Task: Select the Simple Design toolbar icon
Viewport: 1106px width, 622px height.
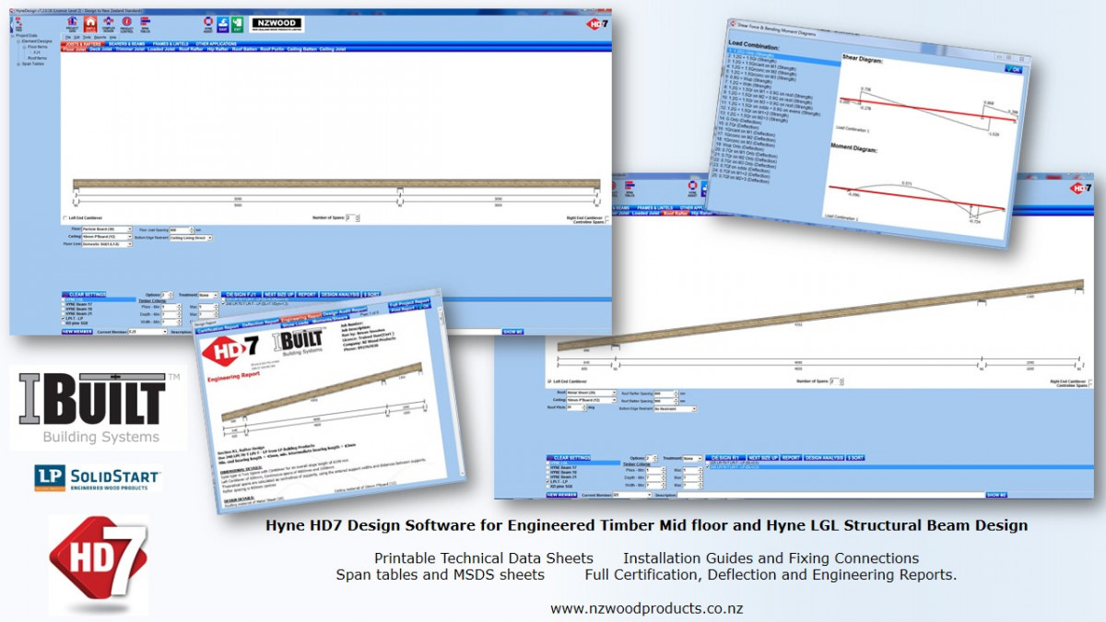Action: (90, 22)
